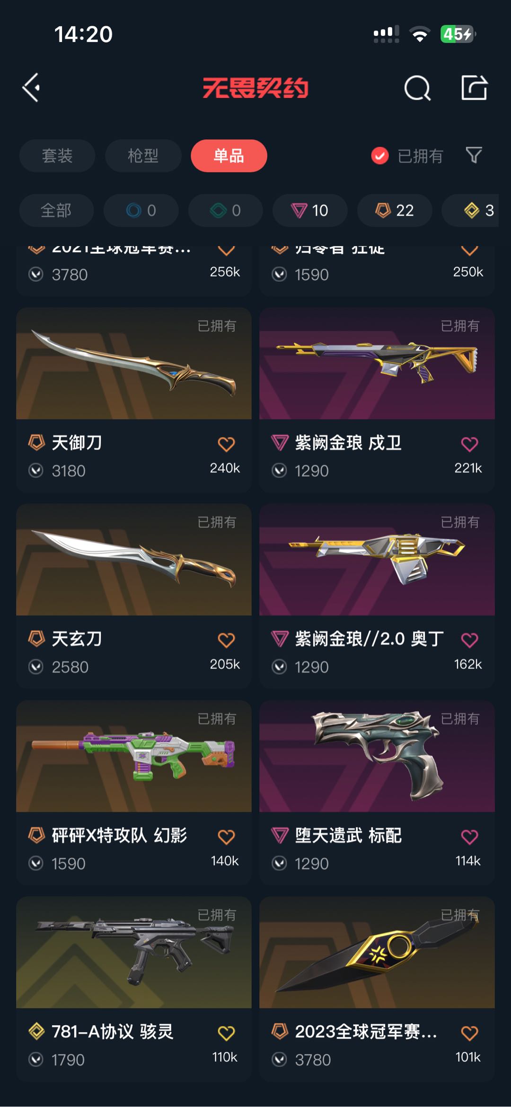
Task: Tap the share icon in header
Action: (x=474, y=88)
